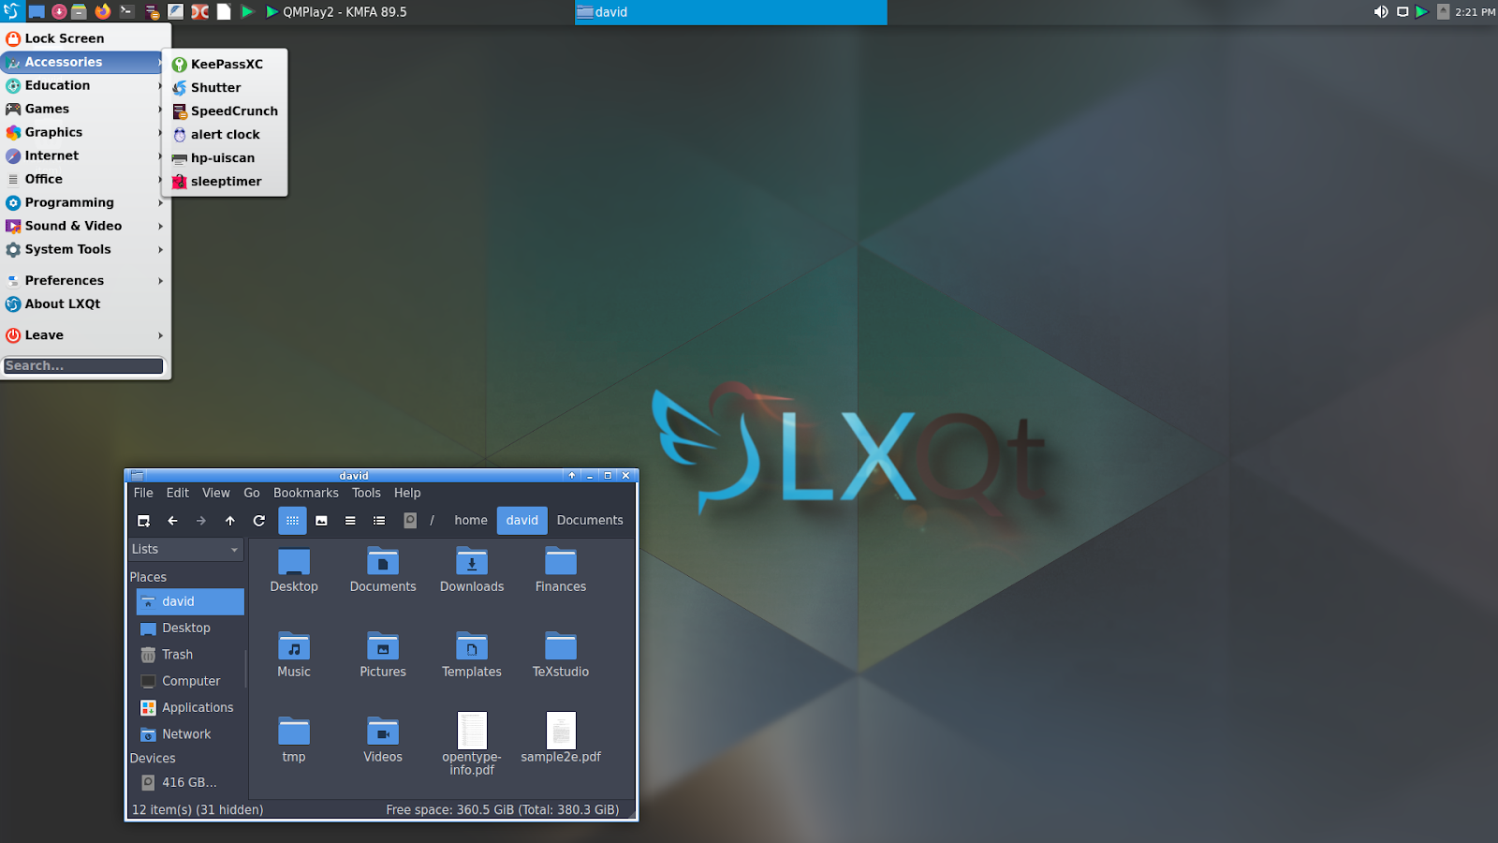Show desktop via panel icon
1498x843 pixels.
click(37, 11)
